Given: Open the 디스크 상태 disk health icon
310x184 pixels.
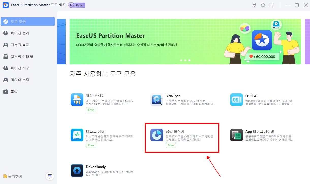Looking at the screenshot, I should 77,135.
